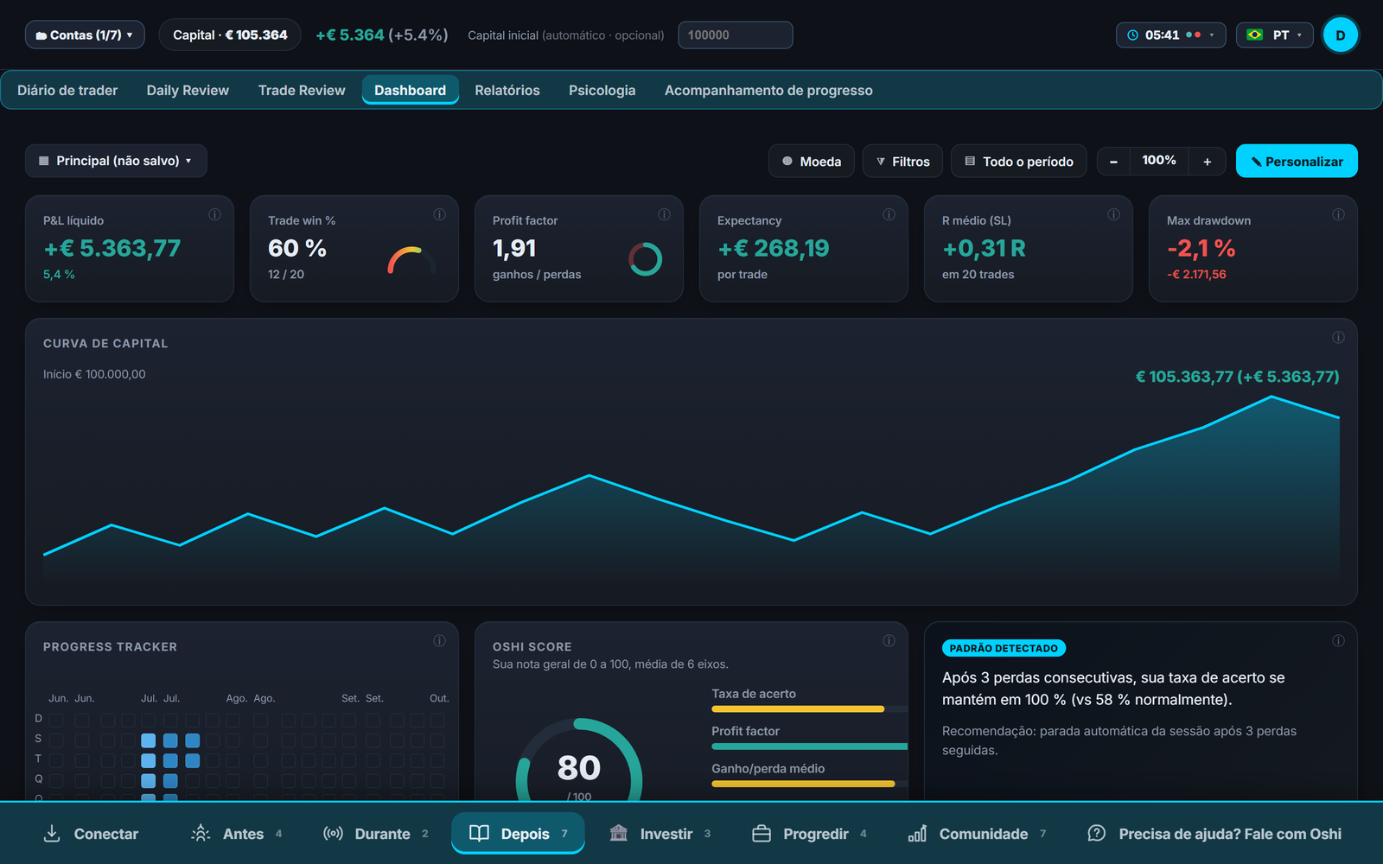Click info icon on Padrão Detectado panel
The width and height of the screenshot is (1383, 864).
pos(1338,640)
